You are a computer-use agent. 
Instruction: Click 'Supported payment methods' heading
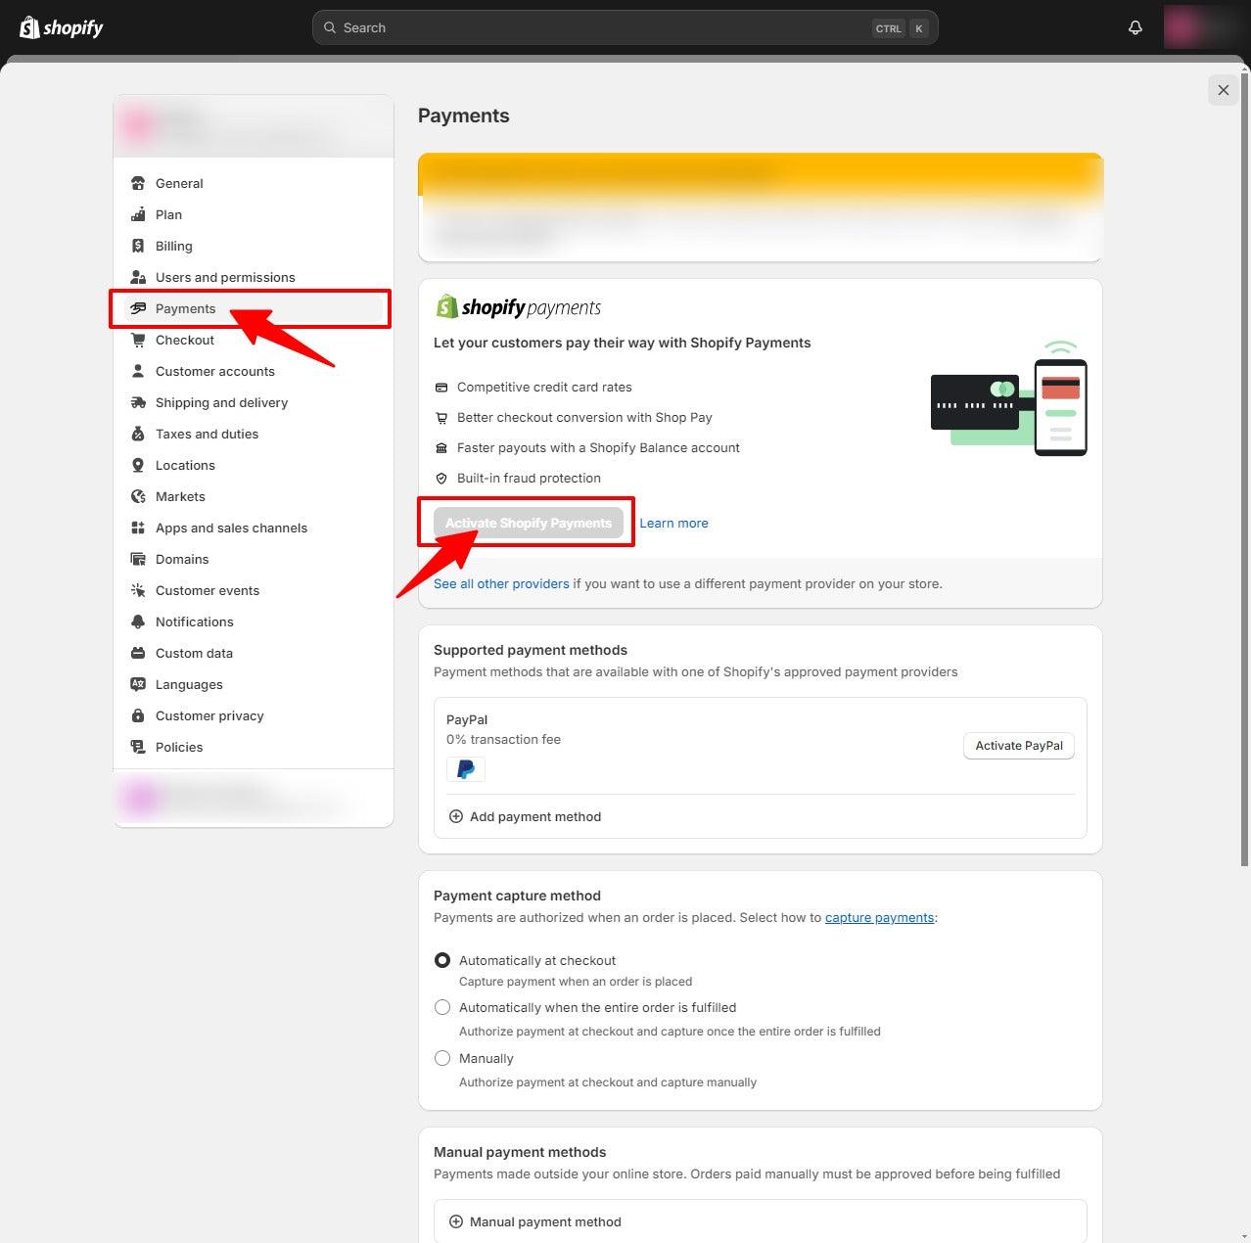pyautogui.click(x=531, y=650)
